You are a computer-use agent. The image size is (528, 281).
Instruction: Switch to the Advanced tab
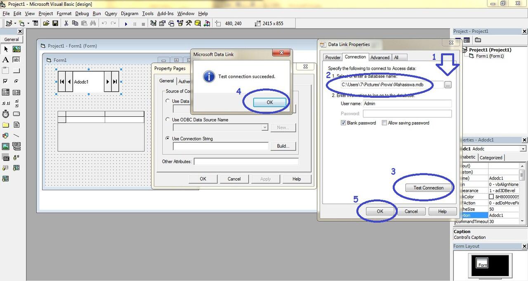click(x=379, y=57)
